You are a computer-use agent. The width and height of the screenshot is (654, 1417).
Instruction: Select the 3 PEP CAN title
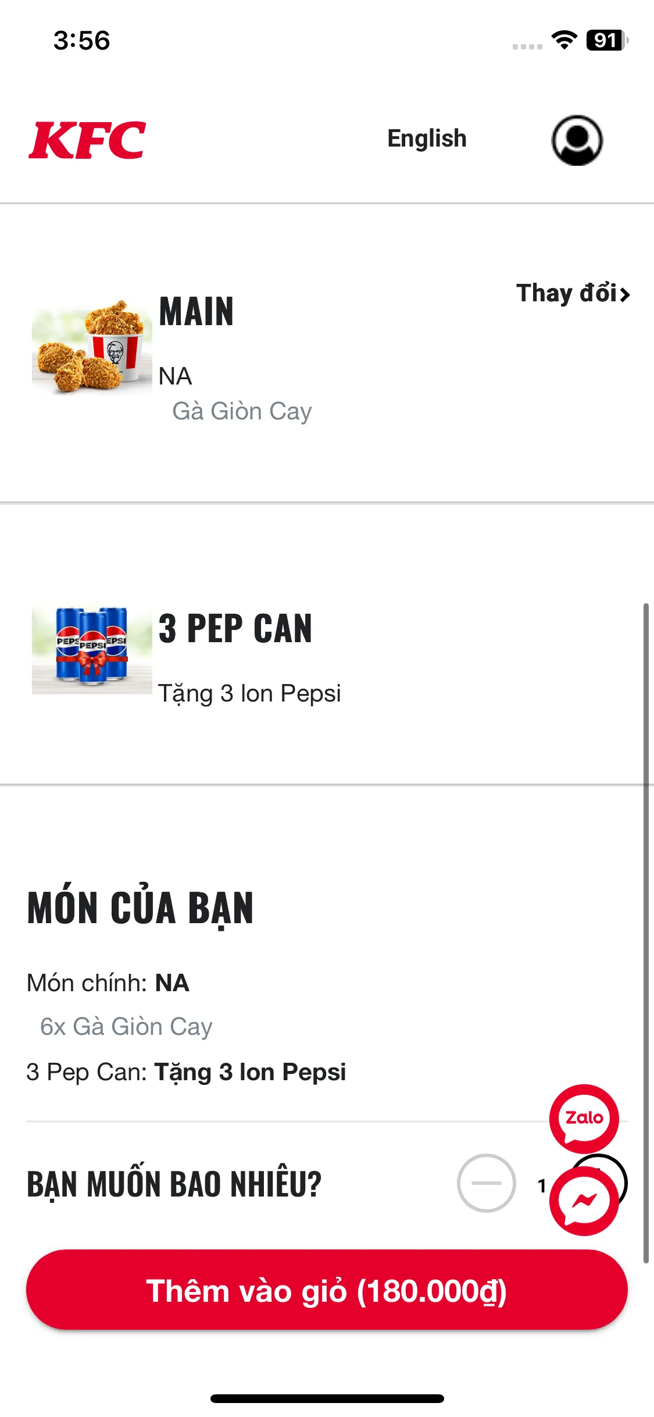coord(235,629)
